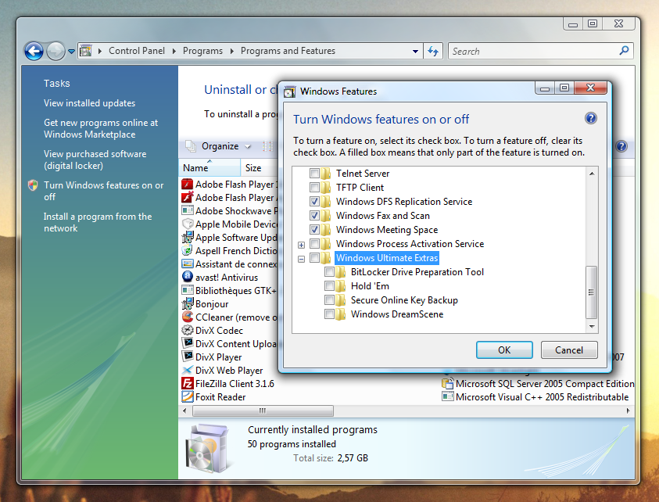The image size is (659, 502).
Task: Click the Microsoft SQL Server 2005 icon
Action: 448,383
